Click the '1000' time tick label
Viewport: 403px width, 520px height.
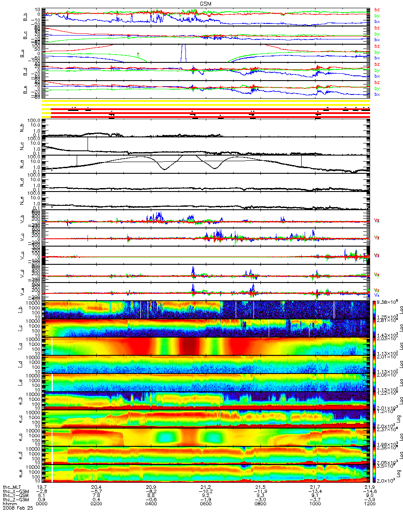314,503
